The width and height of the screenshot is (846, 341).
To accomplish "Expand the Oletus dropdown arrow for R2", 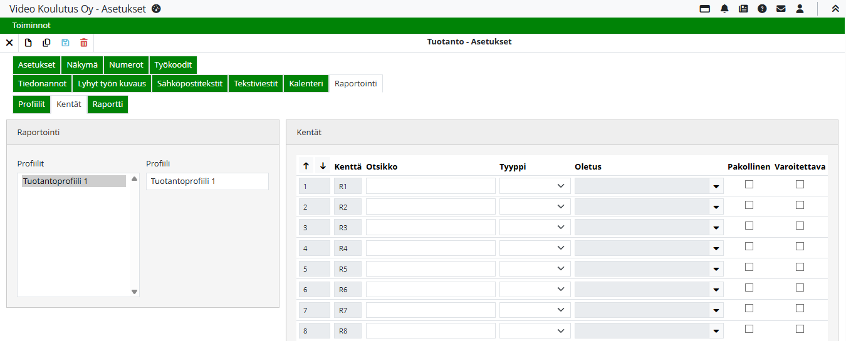I will tap(716, 207).
